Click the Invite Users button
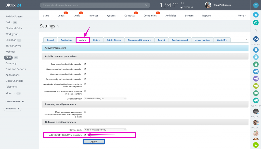Viewport: 261px width, 149px height. point(12,109)
